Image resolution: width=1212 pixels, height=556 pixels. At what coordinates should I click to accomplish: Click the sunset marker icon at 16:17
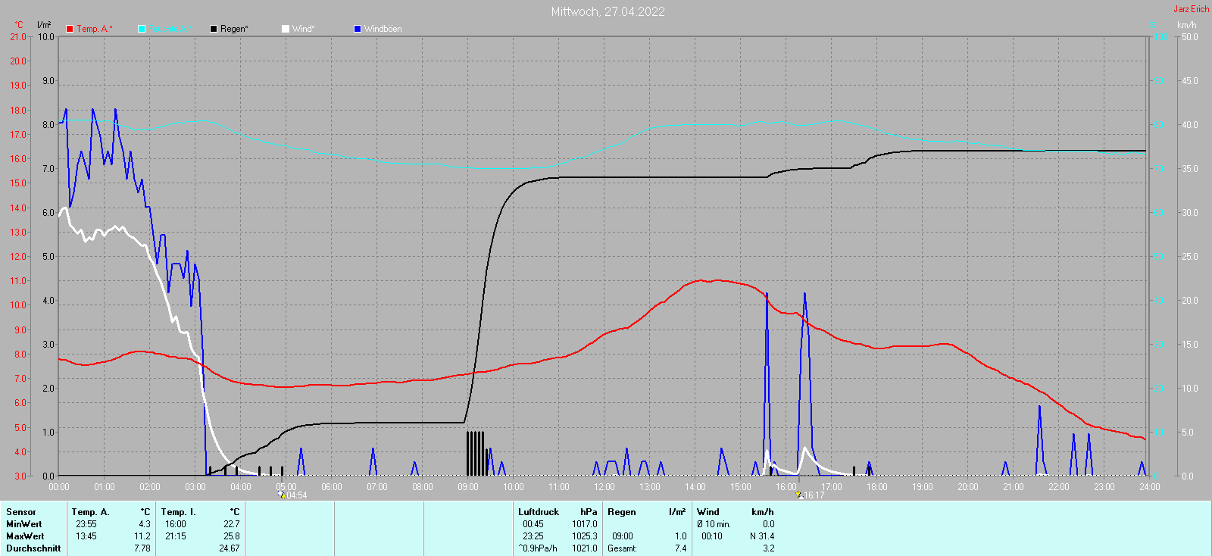(798, 495)
